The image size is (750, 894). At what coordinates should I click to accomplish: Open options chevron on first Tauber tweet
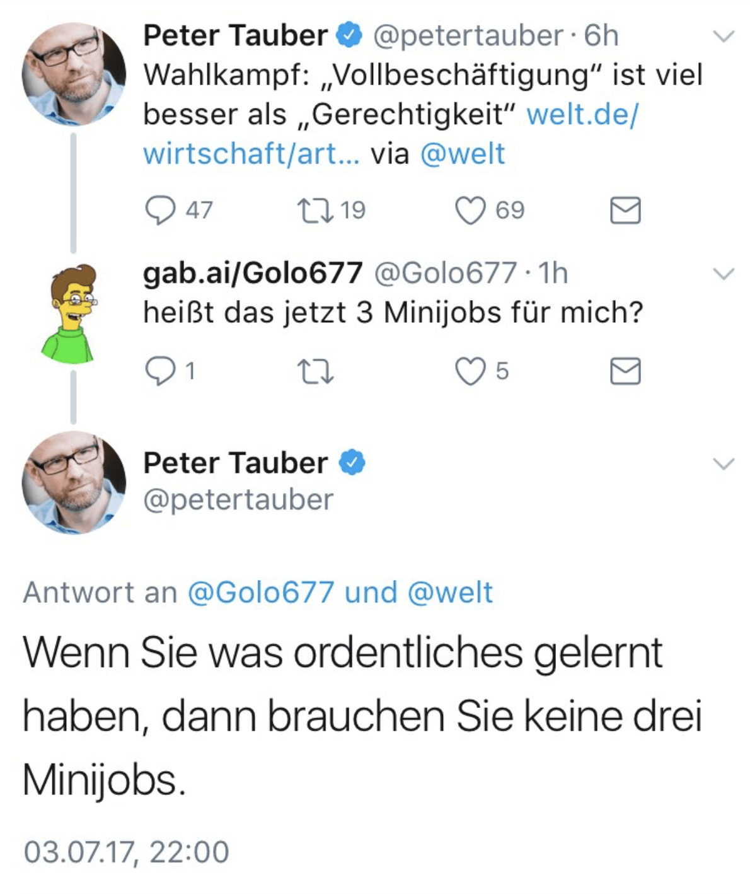click(724, 37)
